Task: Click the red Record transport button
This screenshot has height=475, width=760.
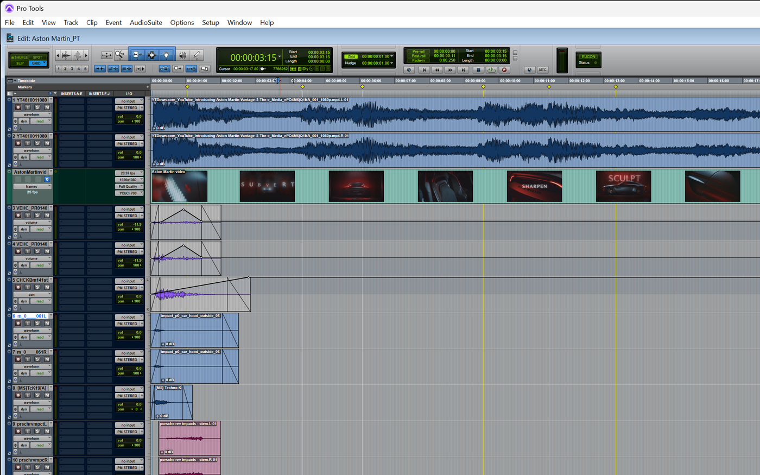Action: tap(504, 69)
